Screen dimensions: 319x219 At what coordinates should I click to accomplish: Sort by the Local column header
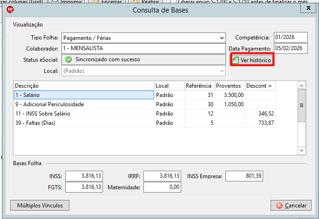point(170,86)
